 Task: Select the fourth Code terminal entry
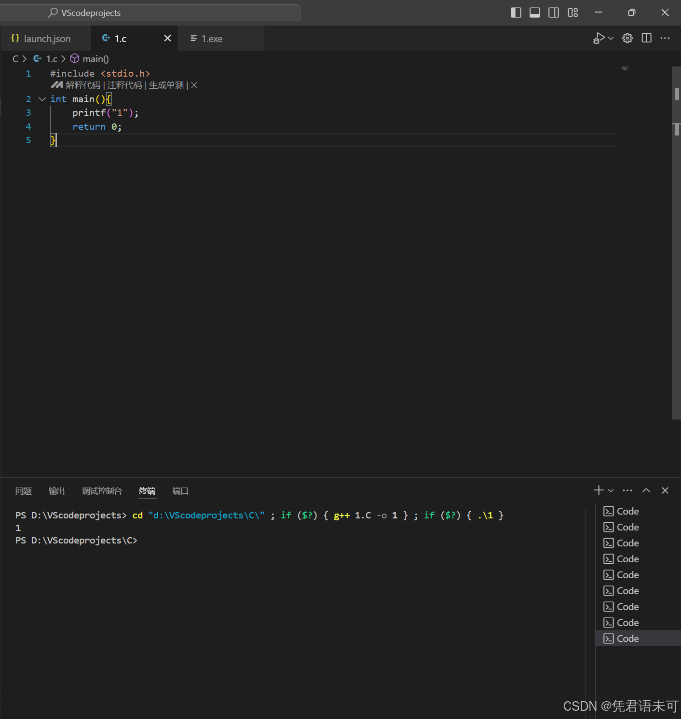click(638, 559)
